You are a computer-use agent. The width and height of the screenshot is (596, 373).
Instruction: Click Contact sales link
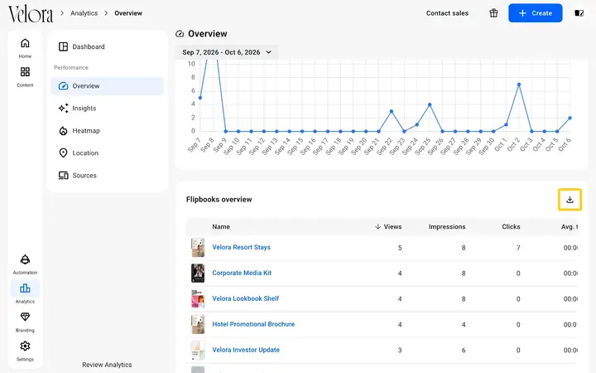click(x=447, y=13)
